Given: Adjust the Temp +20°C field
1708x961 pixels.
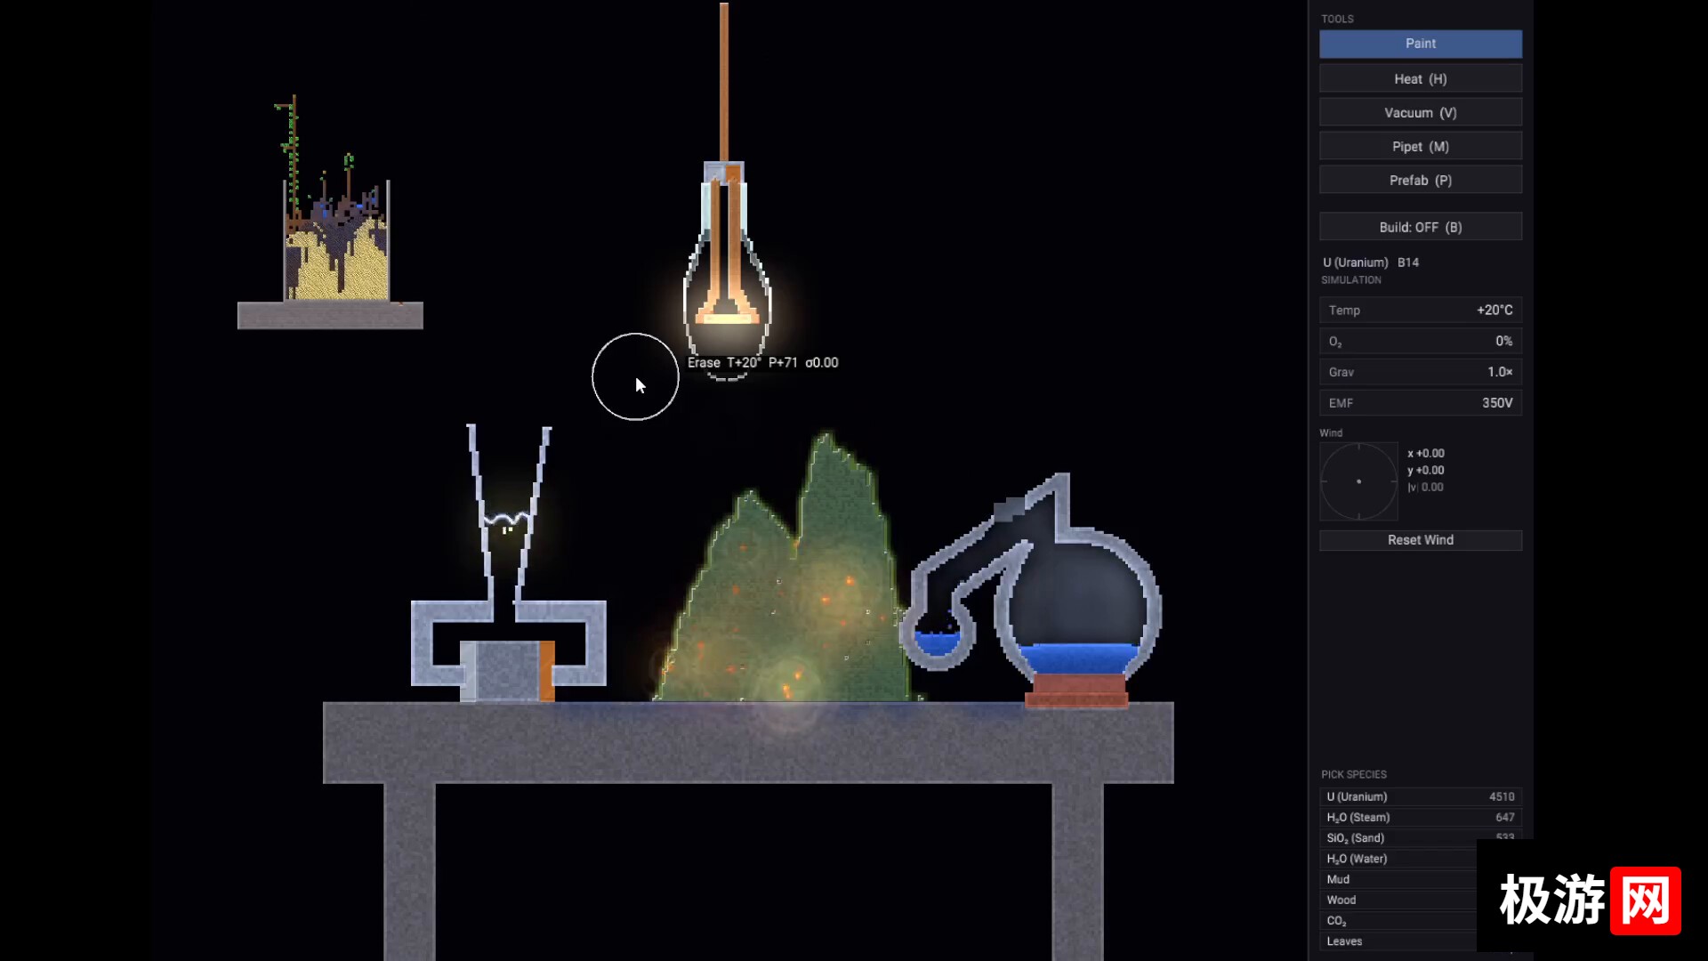Looking at the screenshot, I should (1420, 310).
